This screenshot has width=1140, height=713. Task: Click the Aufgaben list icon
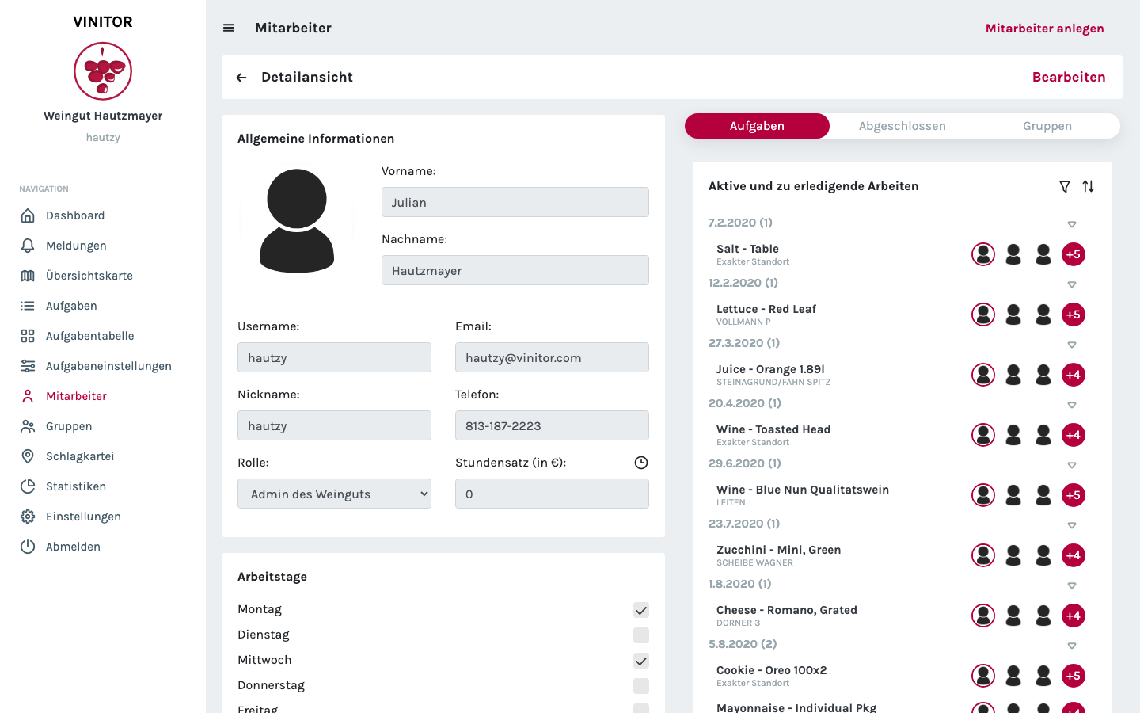tap(28, 306)
